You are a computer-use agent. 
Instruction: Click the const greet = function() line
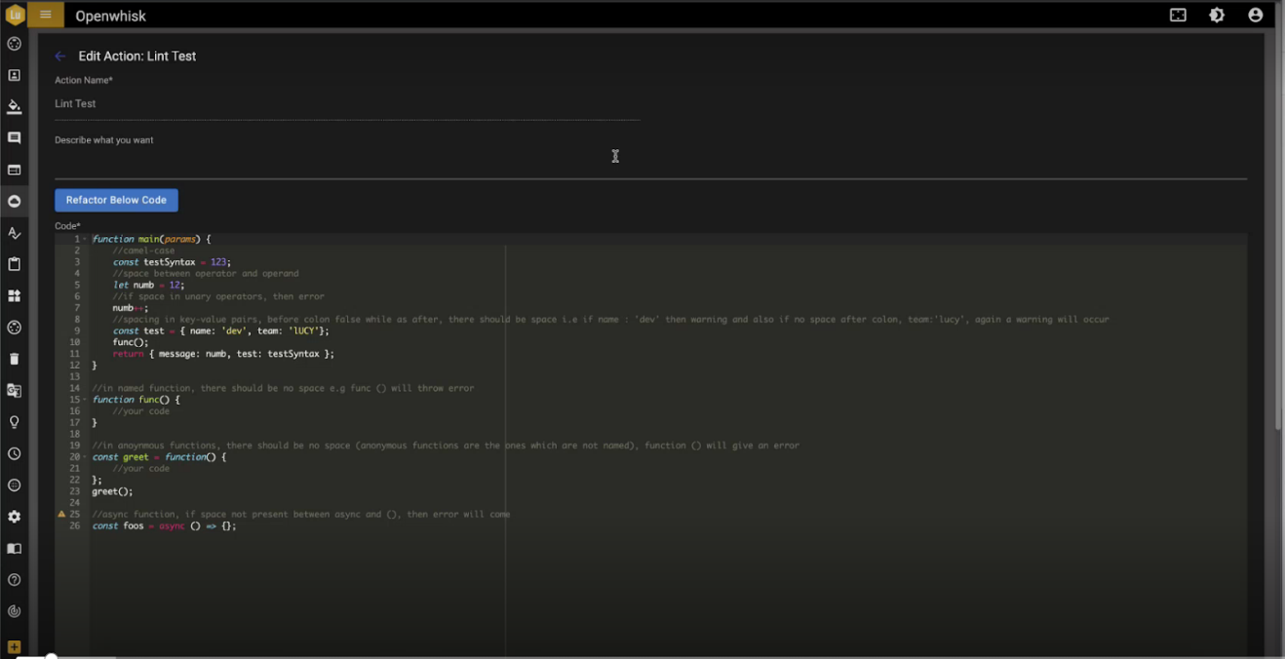click(159, 457)
